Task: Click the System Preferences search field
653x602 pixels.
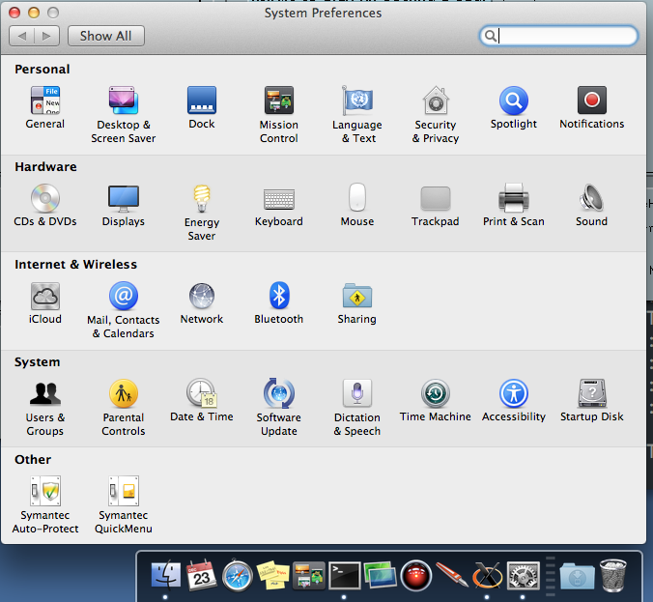Action: pyautogui.click(x=558, y=36)
